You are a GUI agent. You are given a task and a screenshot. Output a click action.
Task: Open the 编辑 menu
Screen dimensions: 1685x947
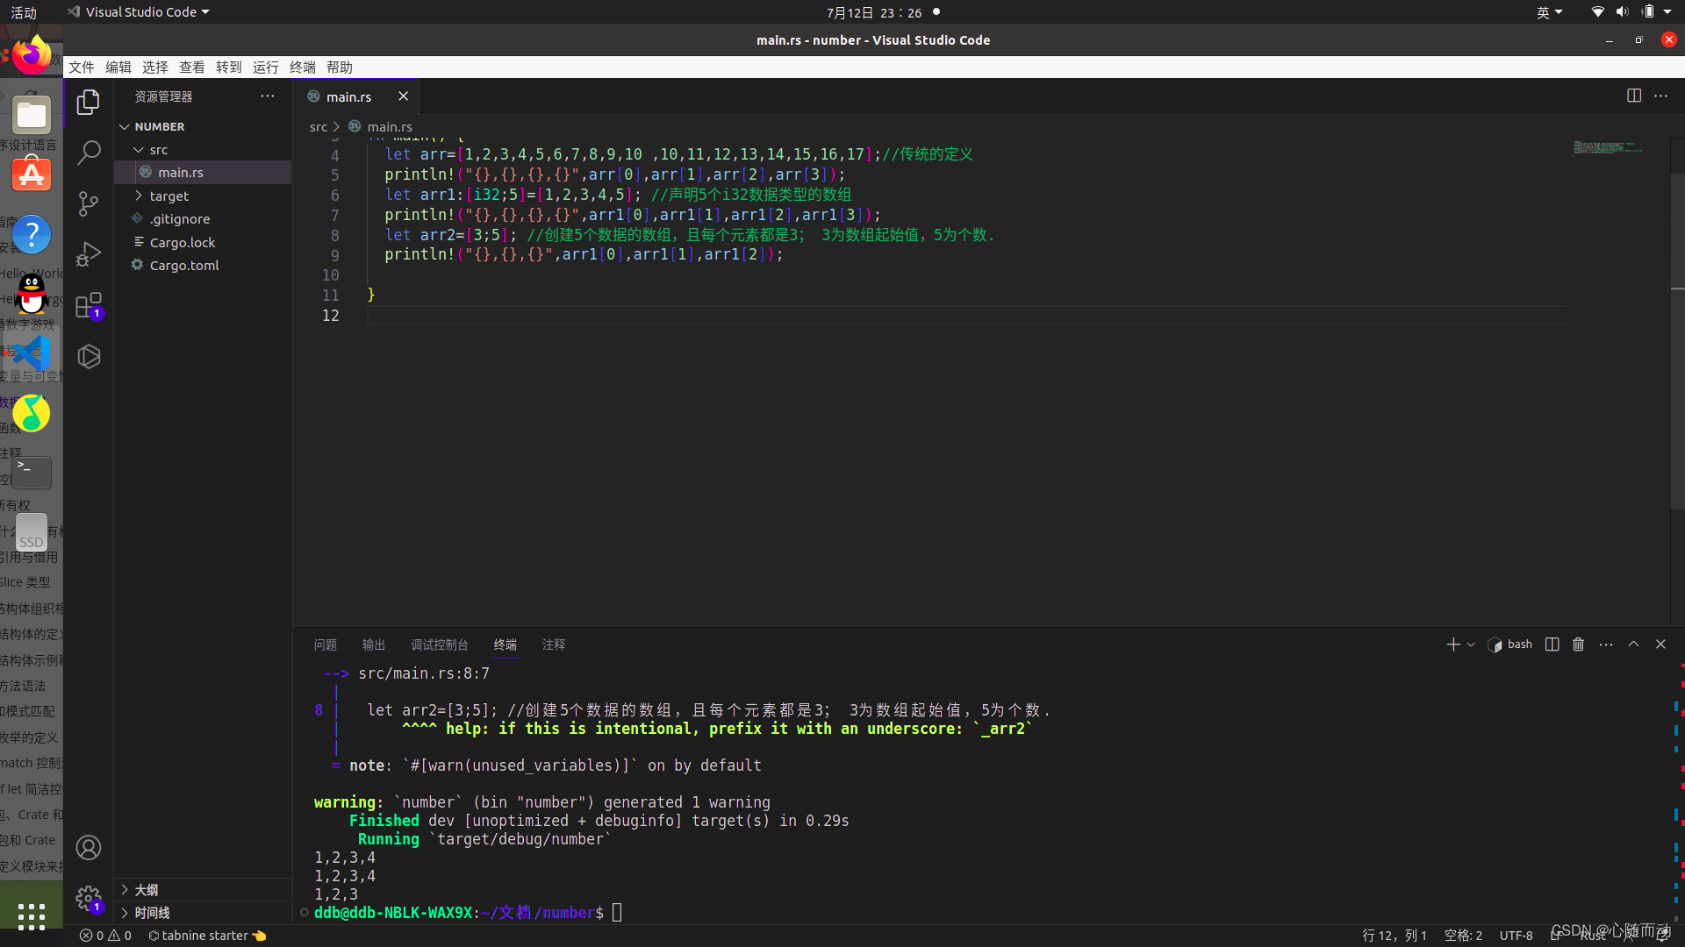click(118, 68)
